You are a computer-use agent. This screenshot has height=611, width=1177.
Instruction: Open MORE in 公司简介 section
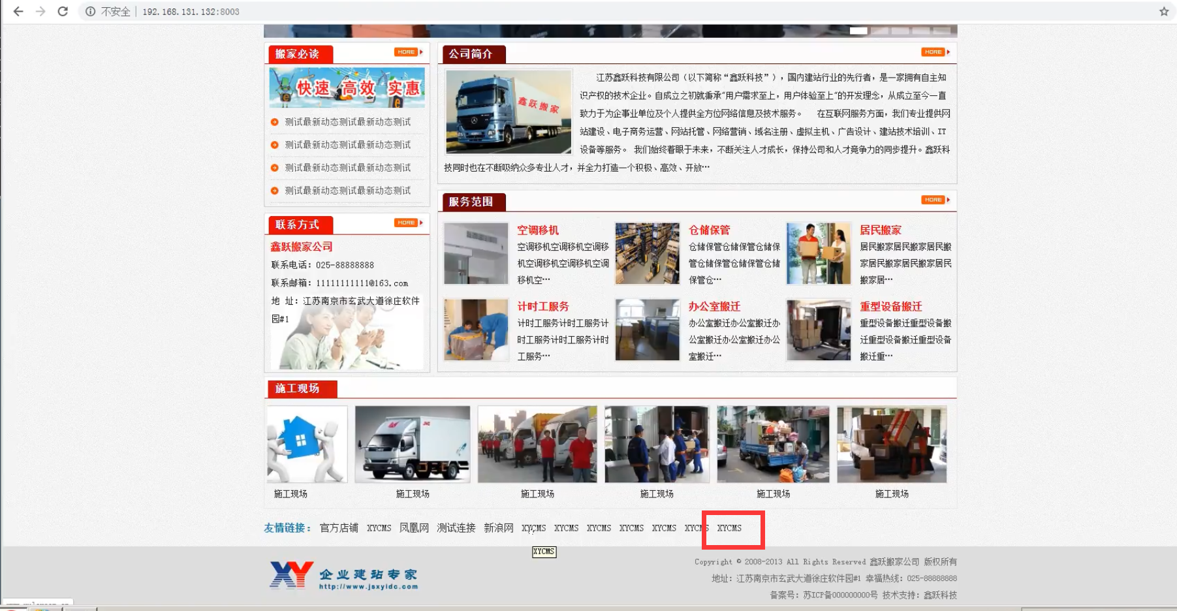[x=935, y=52]
